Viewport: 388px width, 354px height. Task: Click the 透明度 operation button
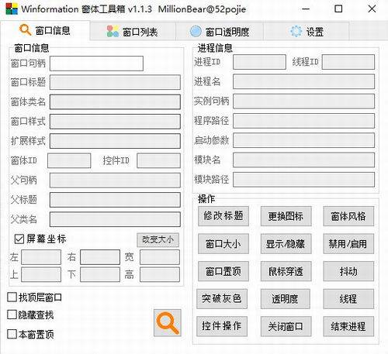(x=285, y=299)
